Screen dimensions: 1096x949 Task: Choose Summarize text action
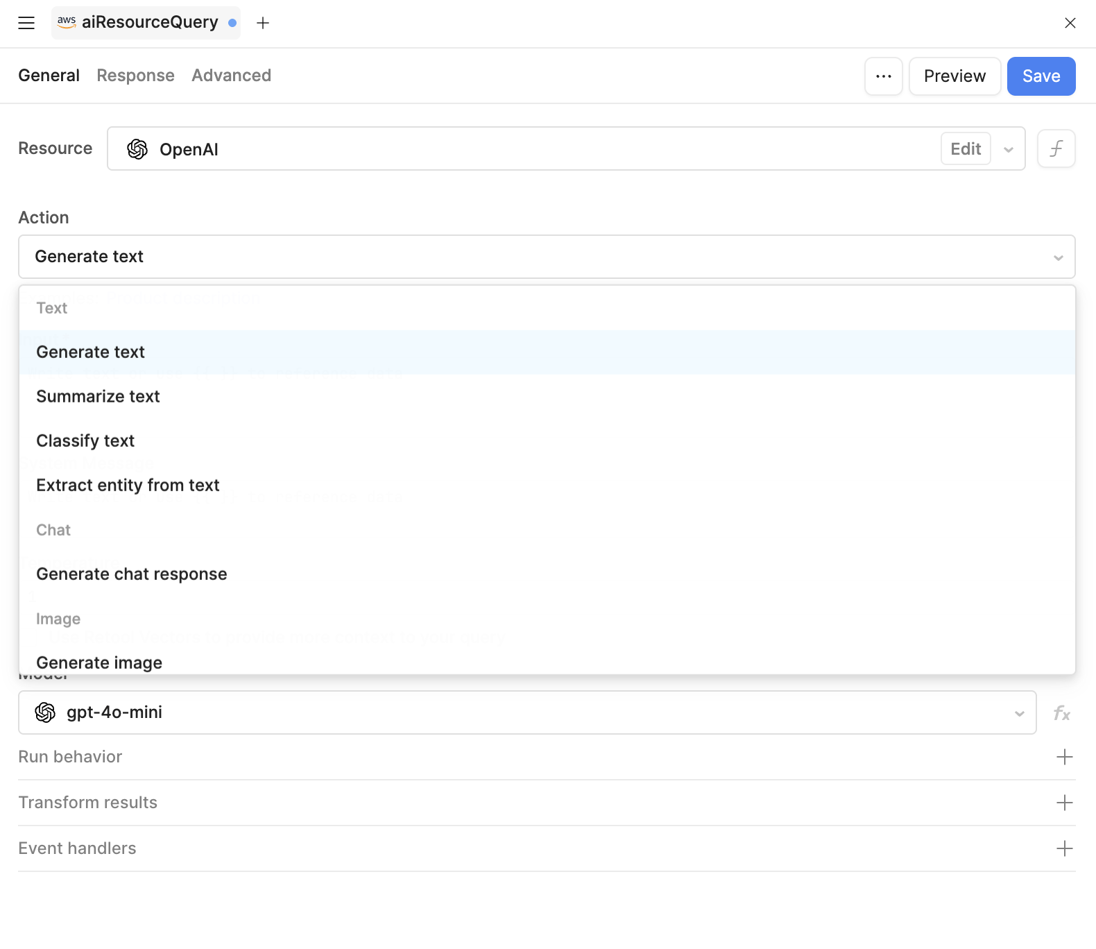click(x=547, y=397)
